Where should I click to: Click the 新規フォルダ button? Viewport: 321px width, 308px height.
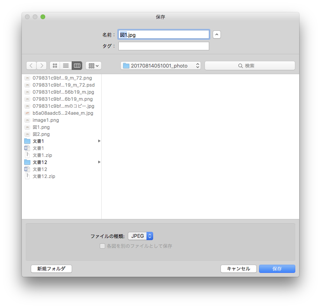click(51, 269)
